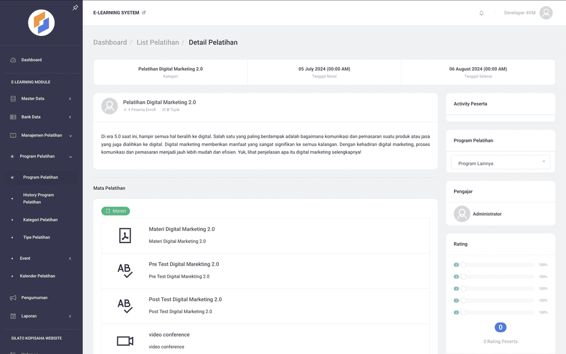Click the green Materi badge
The height and width of the screenshot is (354, 566).
(115, 211)
